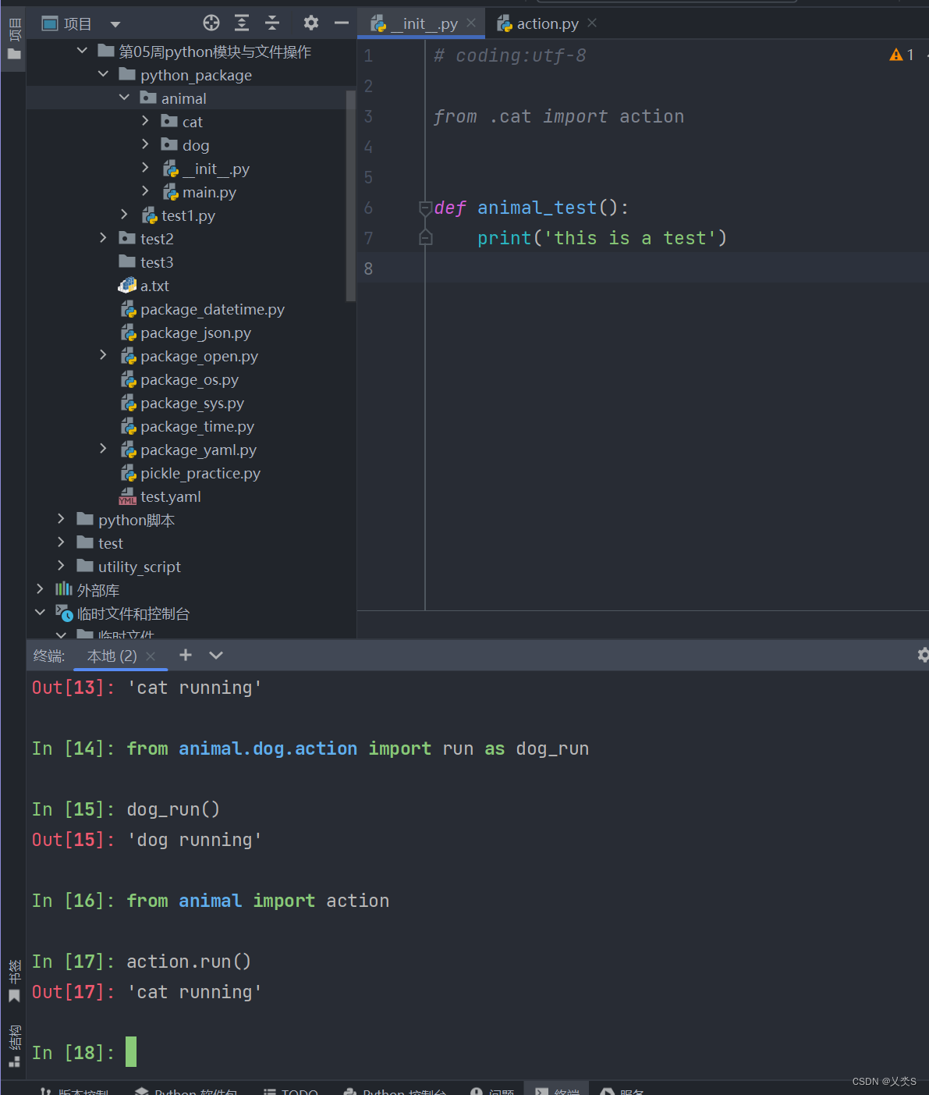
Task: Open package_sys.py in the tree
Action: tap(192, 403)
